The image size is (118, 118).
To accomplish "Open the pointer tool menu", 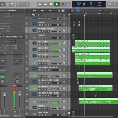I will tap(101, 11).
